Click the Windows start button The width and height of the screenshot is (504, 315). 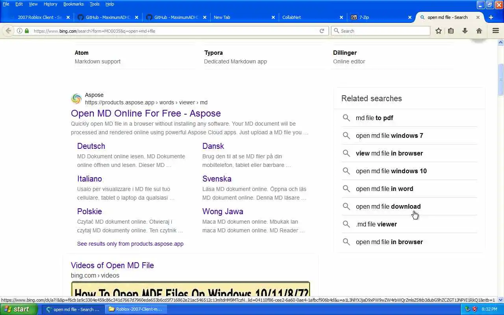(x=19, y=309)
